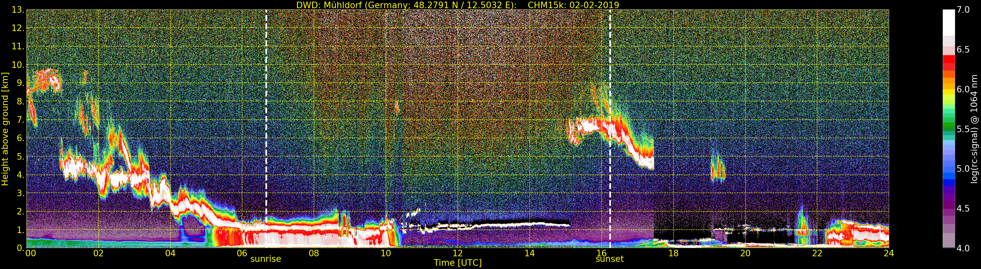Click the '9.' height tick label
This screenshot has height=269, width=981.
pyautogui.click(x=20, y=83)
